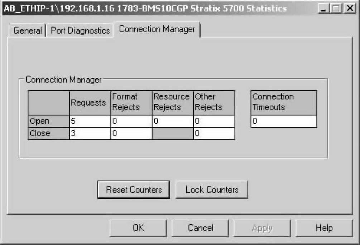Screen dimensions: 360x245
Task: Click the Apply button
Action: [x=262, y=228]
